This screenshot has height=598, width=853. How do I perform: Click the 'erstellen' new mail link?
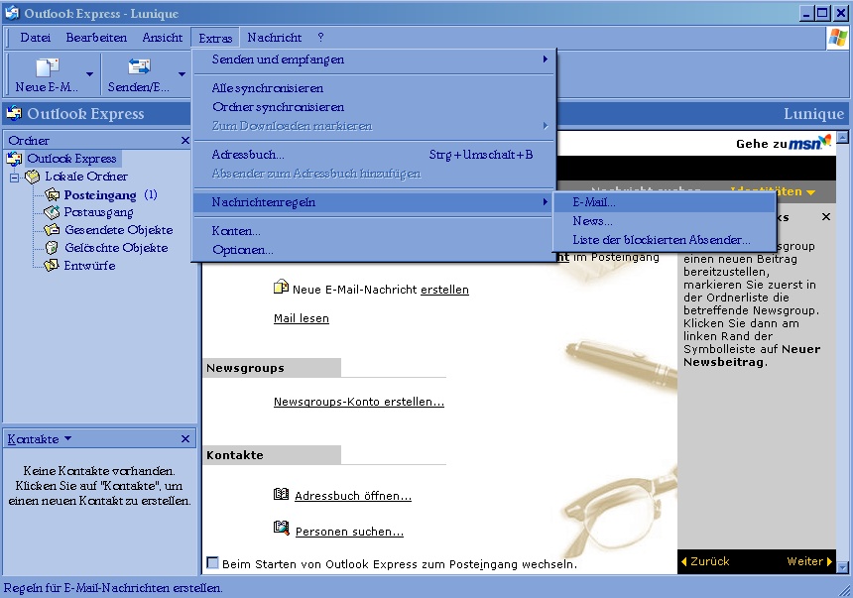coord(444,290)
